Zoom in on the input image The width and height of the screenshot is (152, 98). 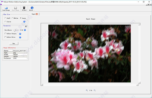pos(87,90)
